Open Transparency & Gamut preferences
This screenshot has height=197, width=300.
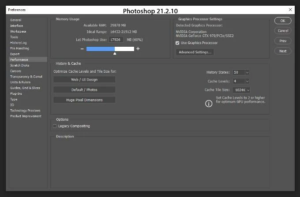click(x=26, y=77)
